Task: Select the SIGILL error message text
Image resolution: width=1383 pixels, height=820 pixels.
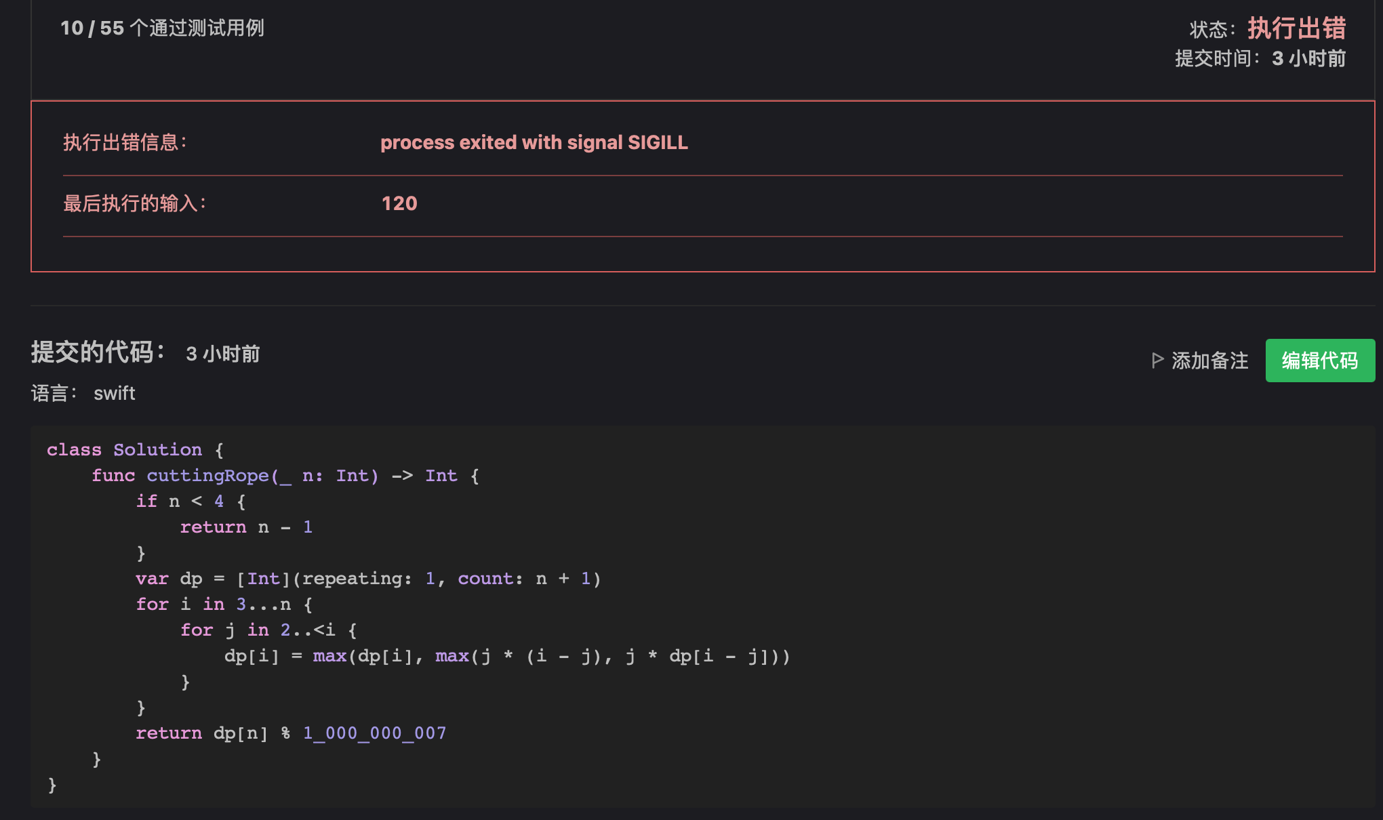Action: 534,142
